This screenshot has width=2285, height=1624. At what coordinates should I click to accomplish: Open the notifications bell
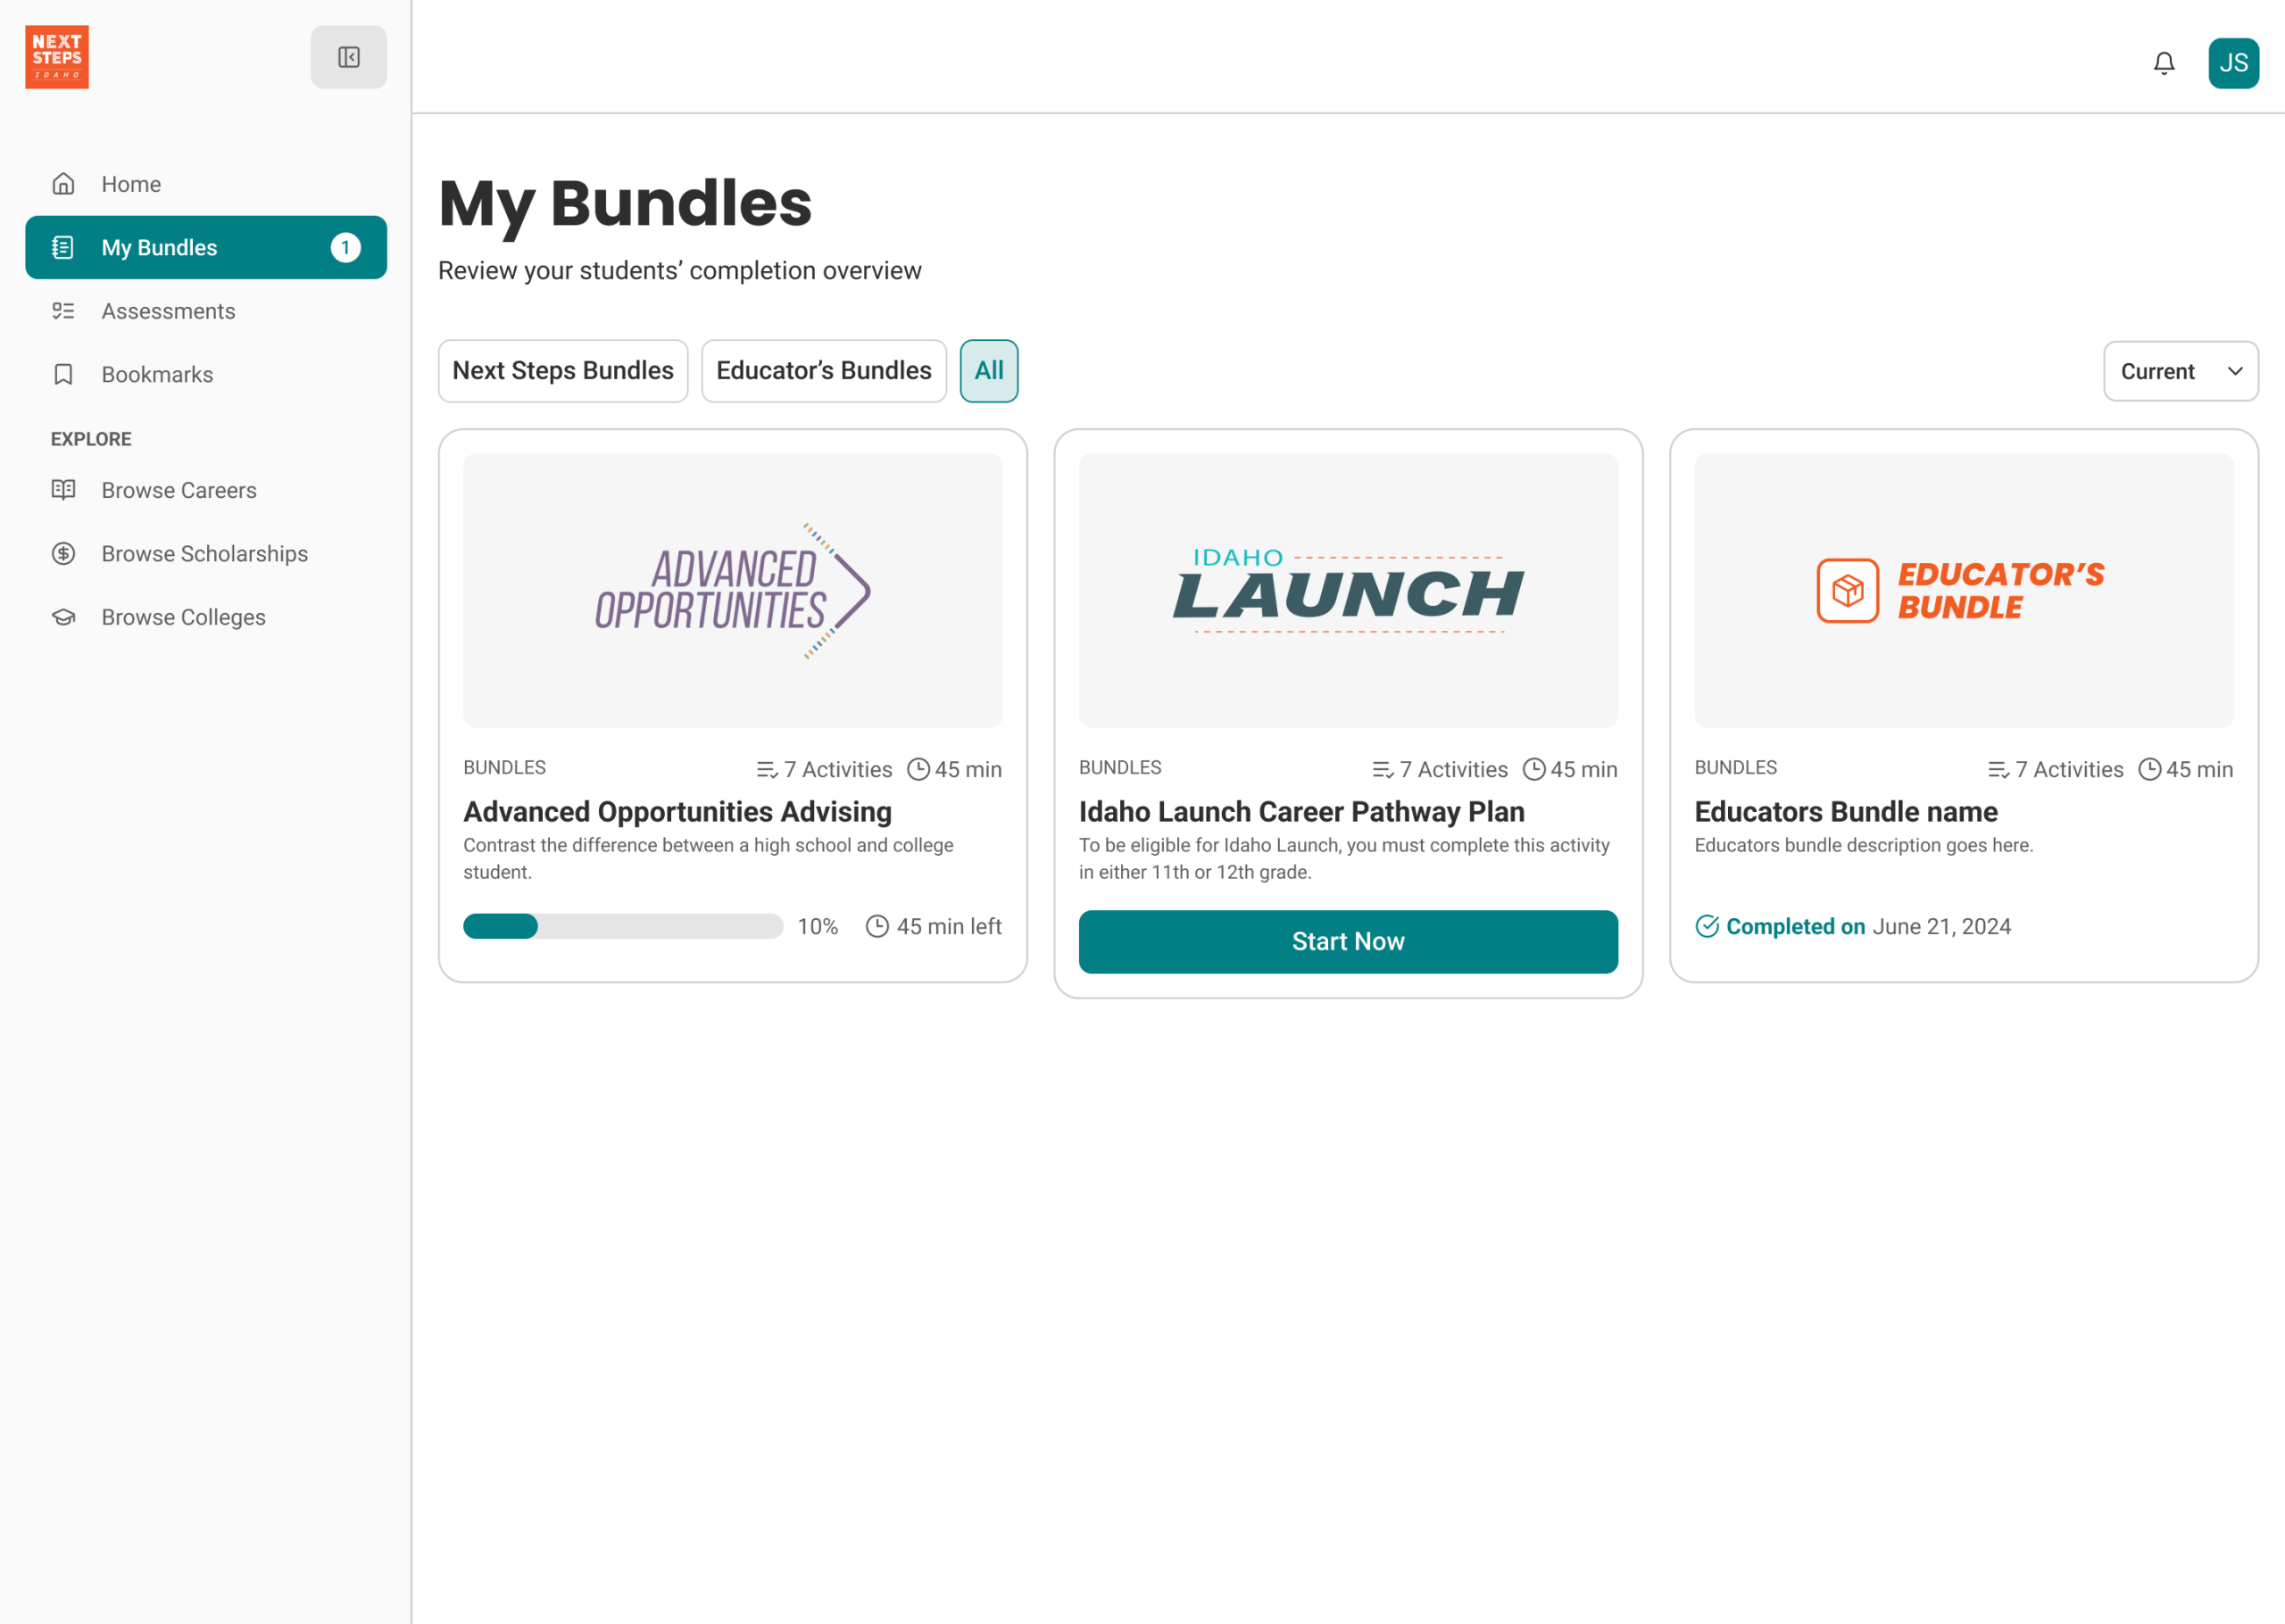point(2163,64)
